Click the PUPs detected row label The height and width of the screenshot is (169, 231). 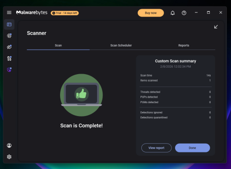[149, 97]
